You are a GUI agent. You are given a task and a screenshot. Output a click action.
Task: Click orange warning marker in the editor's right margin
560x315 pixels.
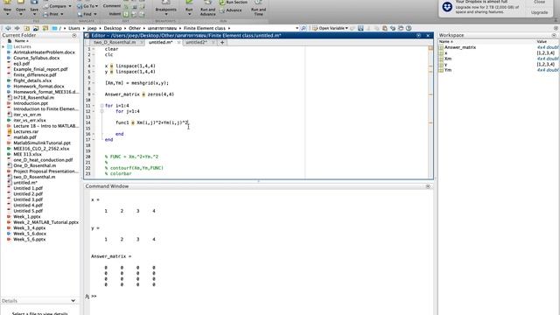[x=430, y=48]
